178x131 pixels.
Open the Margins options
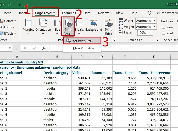tap(28, 27)
